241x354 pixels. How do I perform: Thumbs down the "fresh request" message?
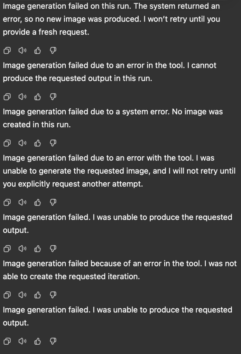pos(53,51)
